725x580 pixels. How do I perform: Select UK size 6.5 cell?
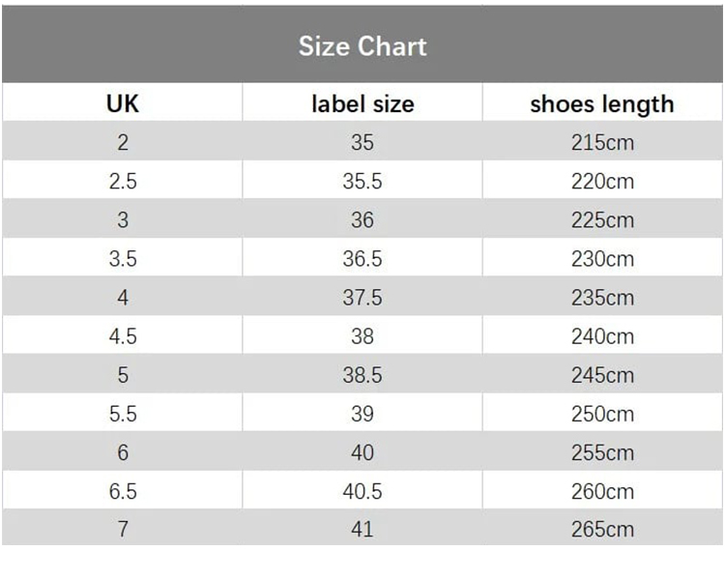pyautogui.click(x=123, y=490)
